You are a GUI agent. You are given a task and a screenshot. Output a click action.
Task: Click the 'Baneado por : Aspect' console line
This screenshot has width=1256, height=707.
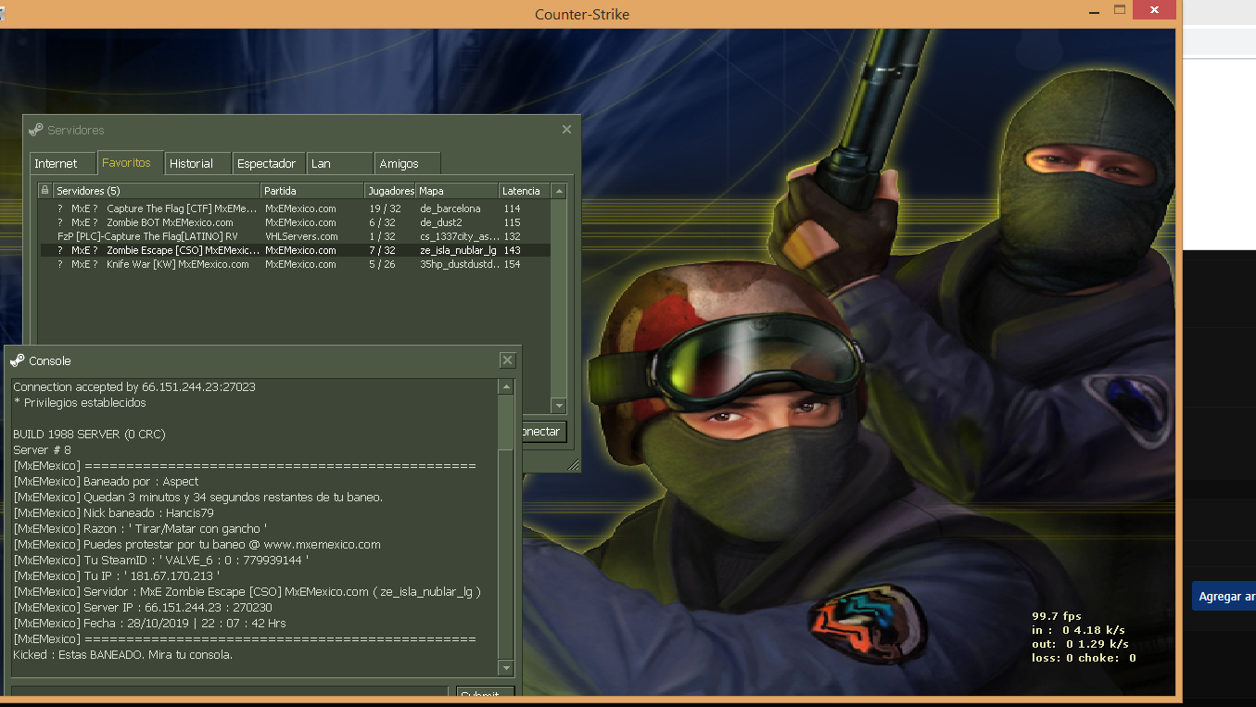(x=107, y=482)
